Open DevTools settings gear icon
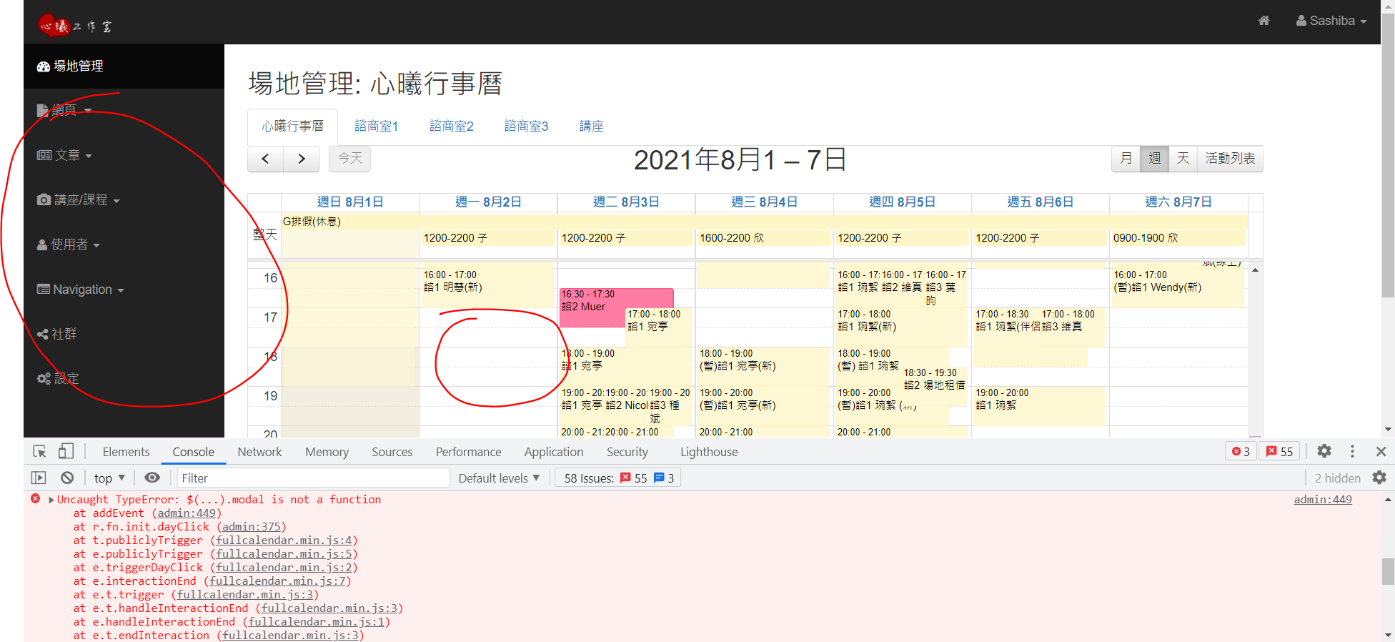The image size is (1395, 642). (1324, 451)
